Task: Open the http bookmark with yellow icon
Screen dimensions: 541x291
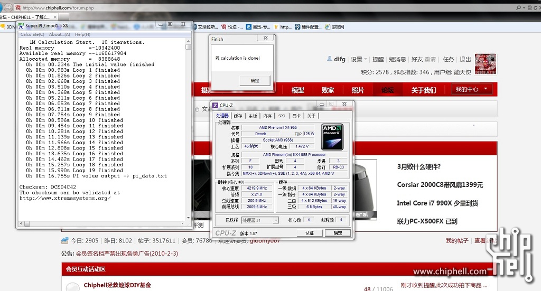Action: point(283,26)
